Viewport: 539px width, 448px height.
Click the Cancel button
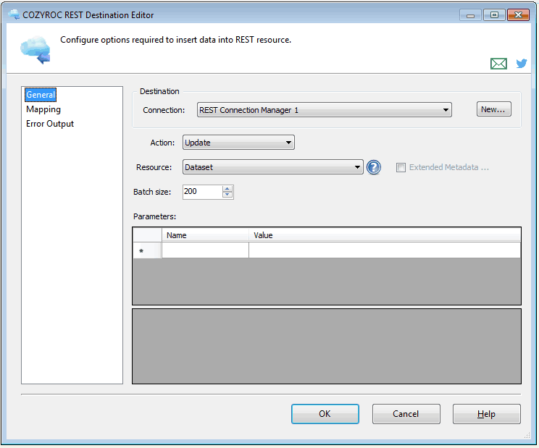click(x=406, y=414)
